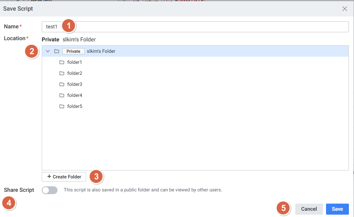Click the root folder icon next to Private
This screenshot has height=217, width=354.
(57, 51)
